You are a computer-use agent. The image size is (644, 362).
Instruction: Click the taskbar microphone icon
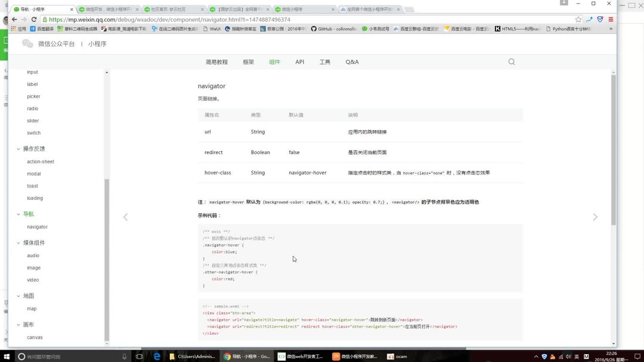(123, 356)
